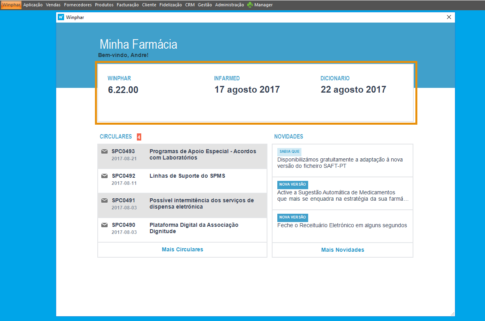Open circular Linhas de Suporte do SPMS
The image size is (485, 321).
(187, 176)
